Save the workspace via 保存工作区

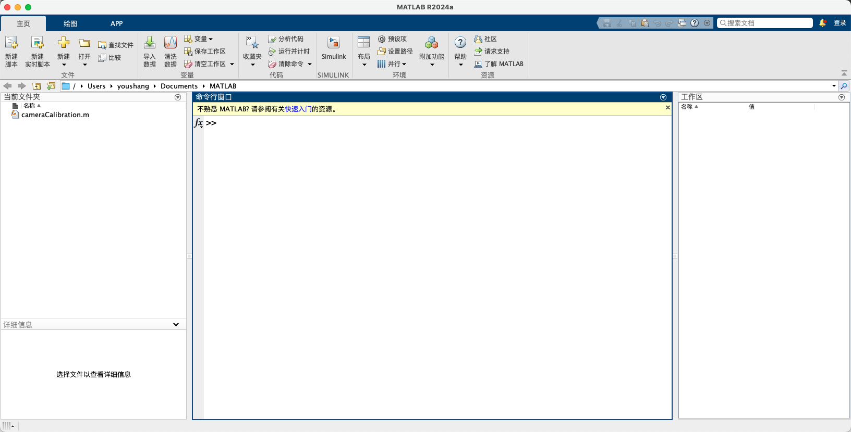(x=205, y=52)
